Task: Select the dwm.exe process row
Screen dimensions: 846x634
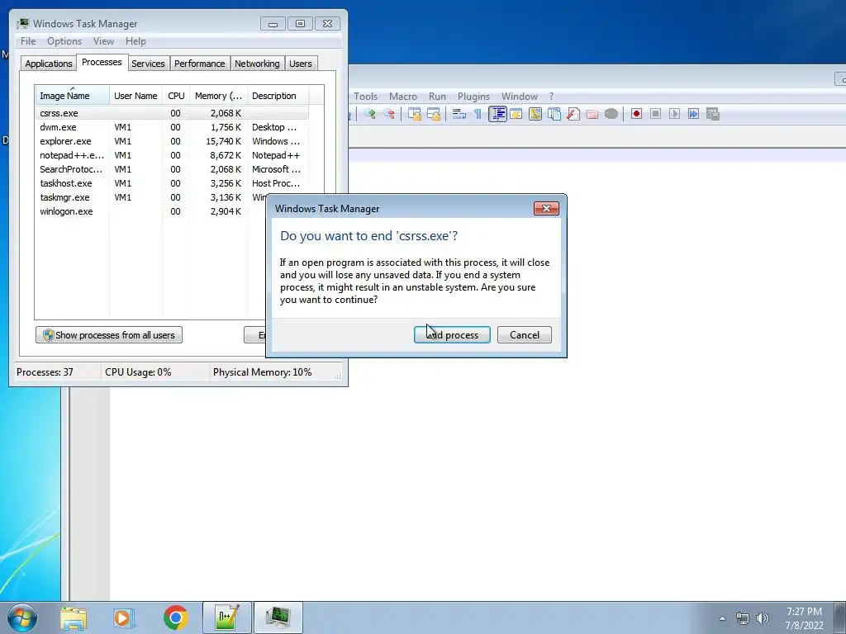Action: pos(172,127)
